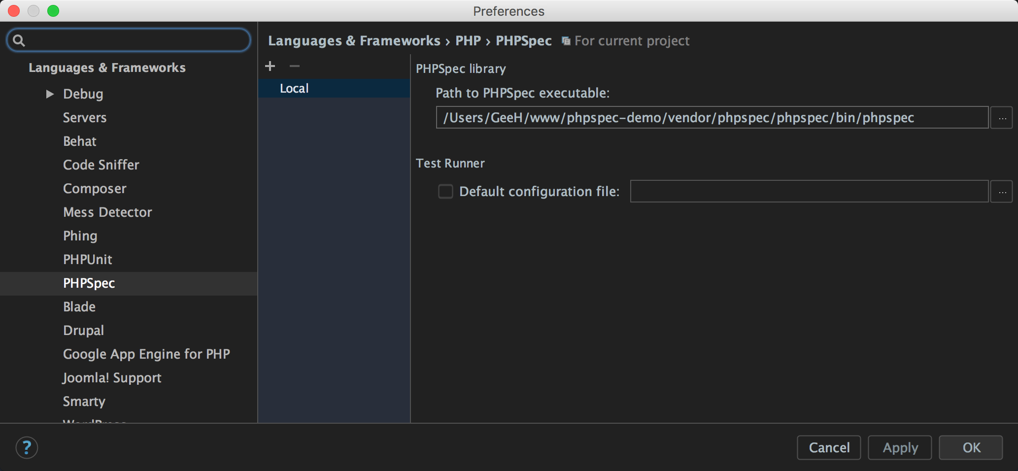Select Debug settings page
The width and height of the screenshot is (1018, 471).
click(83, 94)
